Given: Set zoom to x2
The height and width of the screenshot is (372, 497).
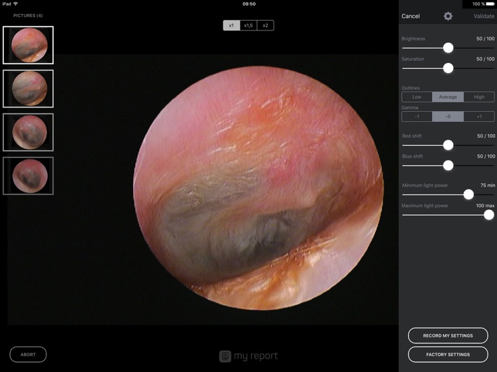Looking at the screenshot, I should (265, 25).
